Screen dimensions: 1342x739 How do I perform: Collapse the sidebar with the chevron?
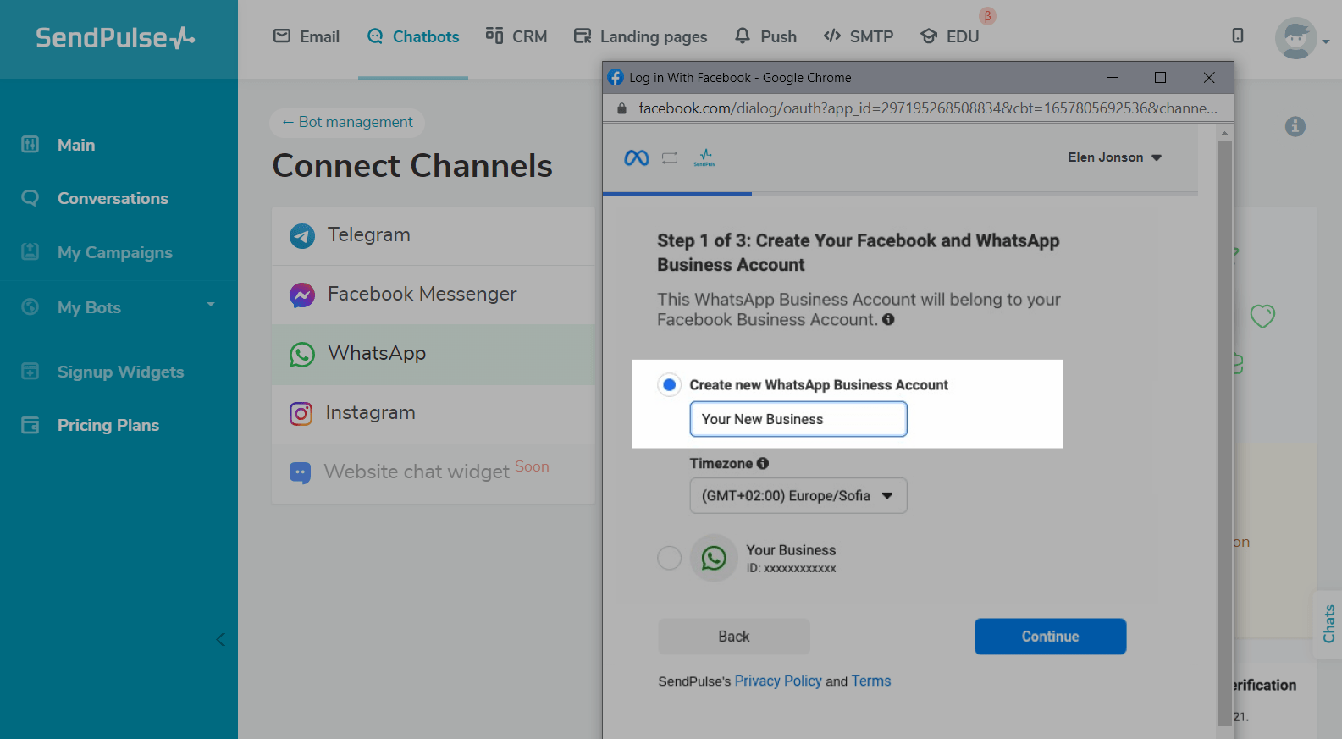tap(220, 639)
